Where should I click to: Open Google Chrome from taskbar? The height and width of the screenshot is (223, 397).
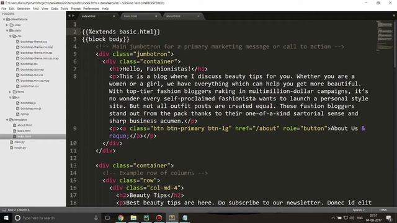pos(120,218)
